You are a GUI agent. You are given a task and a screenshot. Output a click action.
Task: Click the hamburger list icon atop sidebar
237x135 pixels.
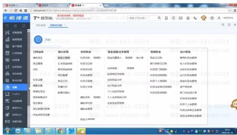tap(7, 26)
